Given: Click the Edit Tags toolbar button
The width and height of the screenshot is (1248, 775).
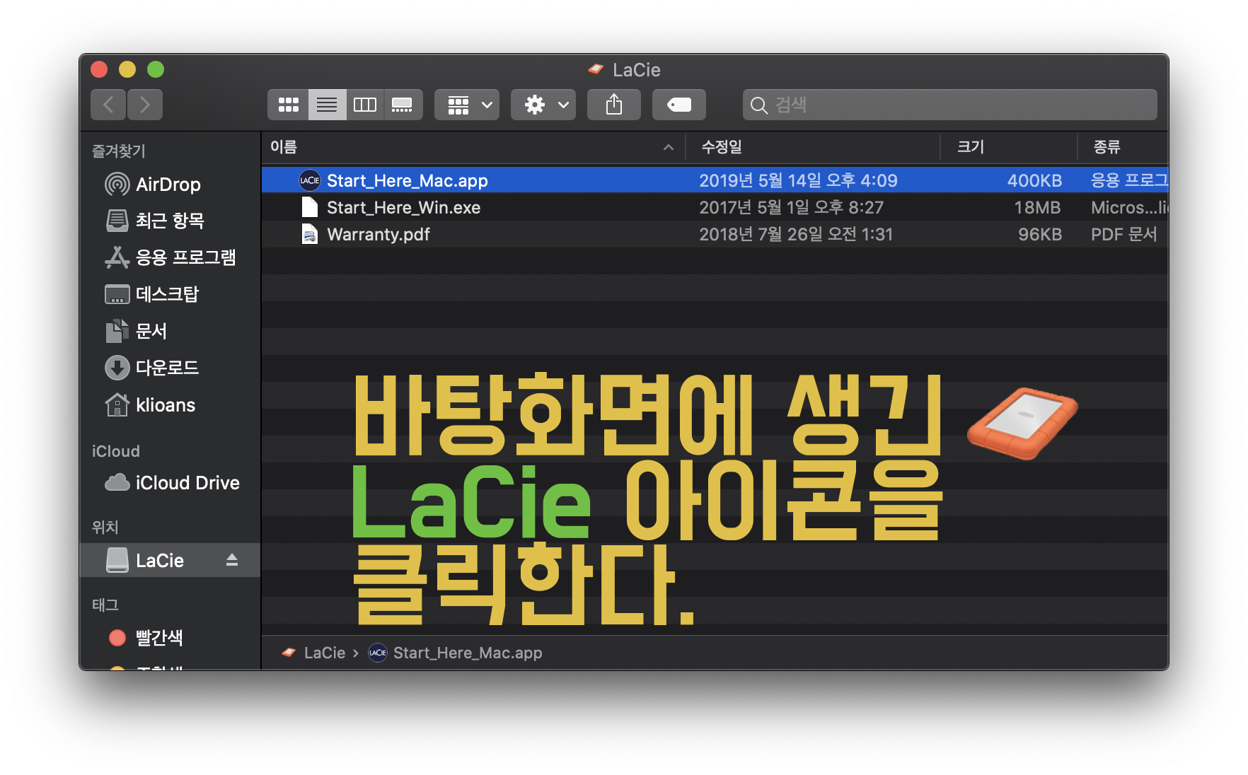Looking at the screenshot, I should (679, 105).
